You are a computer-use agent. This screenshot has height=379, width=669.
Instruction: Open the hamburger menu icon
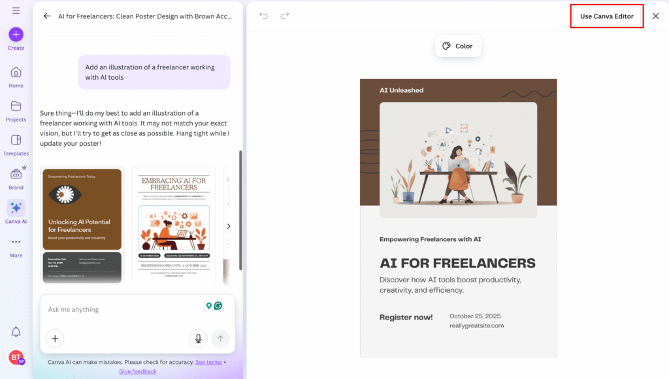[x=16, y=10]
